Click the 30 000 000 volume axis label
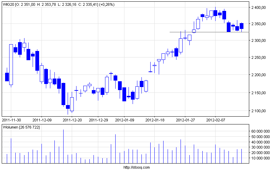This screenshot has height=170, width=272. click(x=260, y=147)
